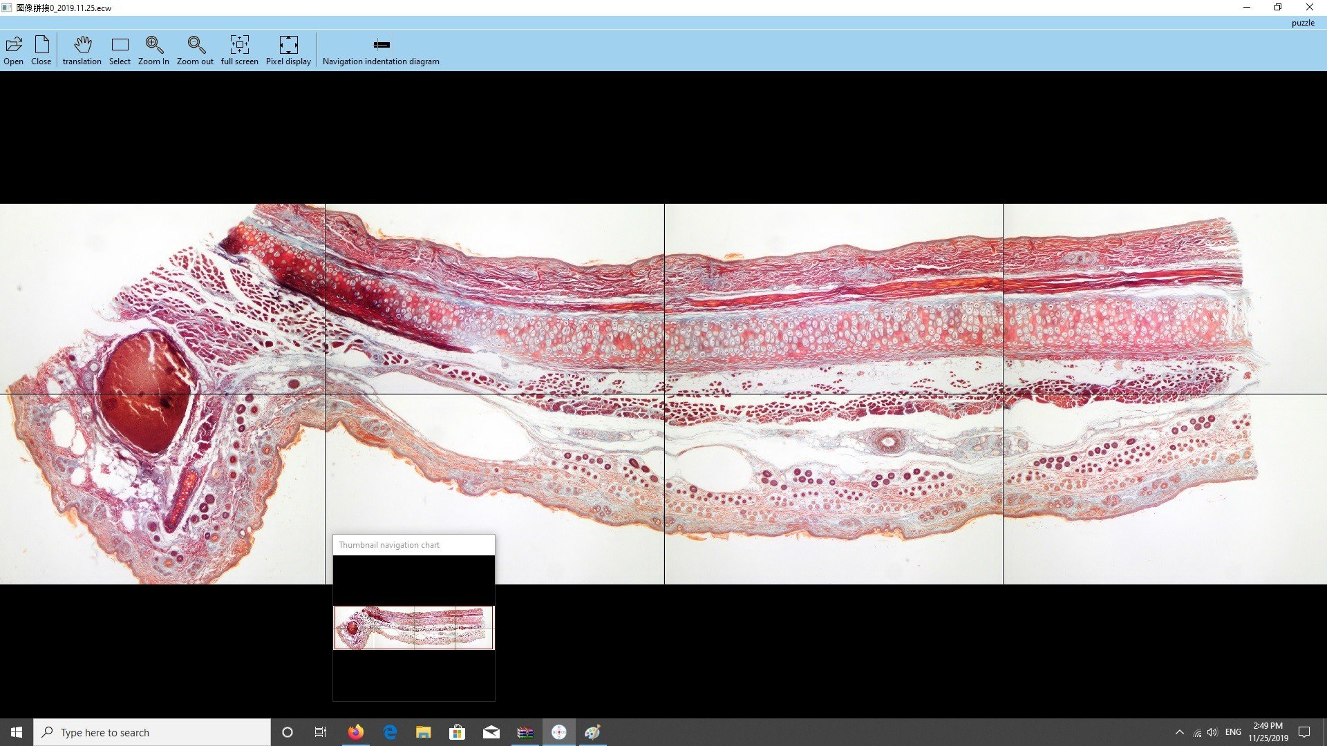This screenshot has height=746, width=1327.
Task: Open the WinRAR taskbar icon
Action: coord(525,732)
